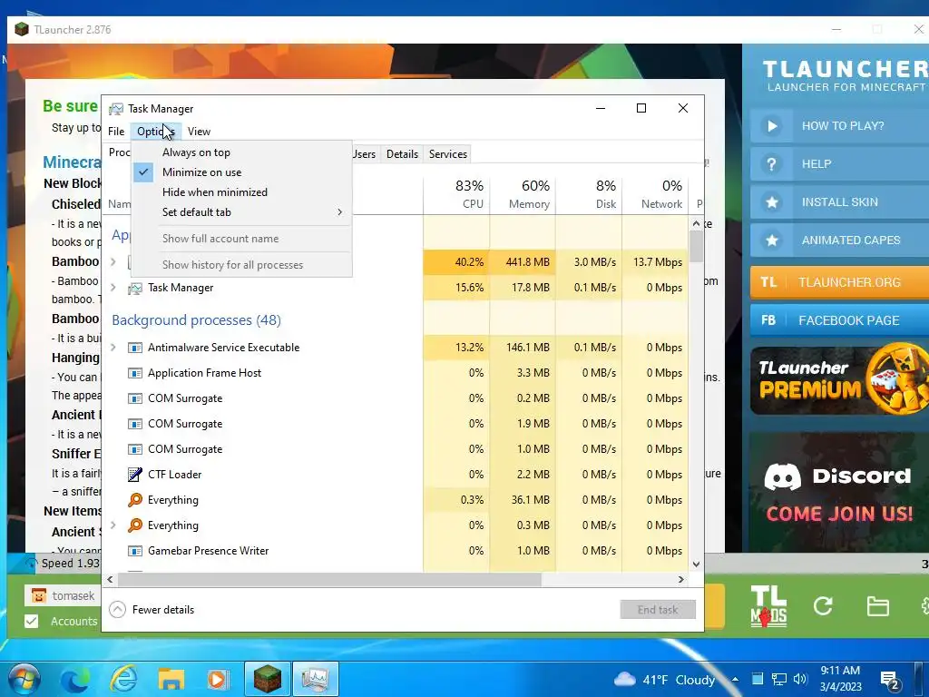Click the Gamebar Presence Writer icon
The height and width of the screenshot is (697, 929).
pyautogui.click(x=135, y=551)
